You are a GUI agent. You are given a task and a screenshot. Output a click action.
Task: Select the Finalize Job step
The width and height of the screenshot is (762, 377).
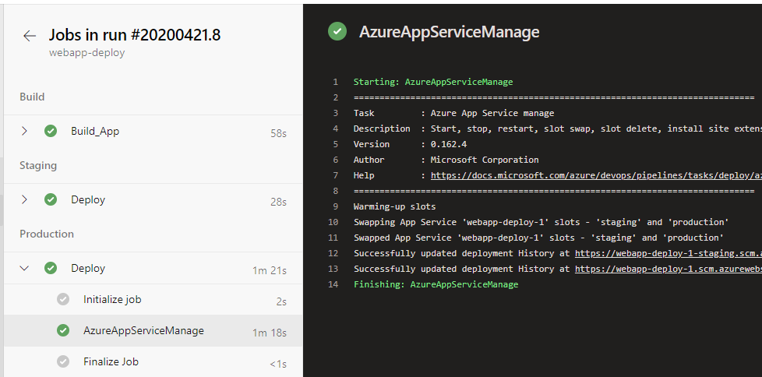[153, 361]
